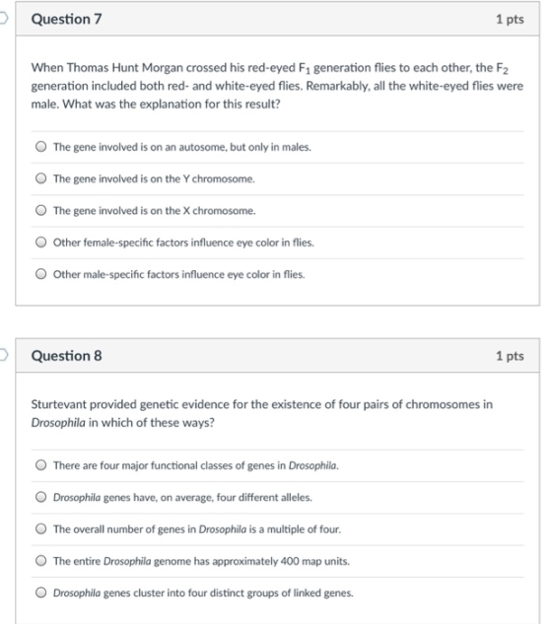Choose 'The gene involved is on the Y chromosome'
This screenshot has height=624, width=552.
[x=40, y=178]
